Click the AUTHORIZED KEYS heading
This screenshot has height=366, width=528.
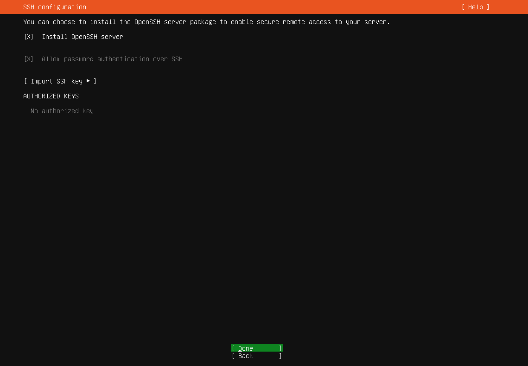coord(51,96)
